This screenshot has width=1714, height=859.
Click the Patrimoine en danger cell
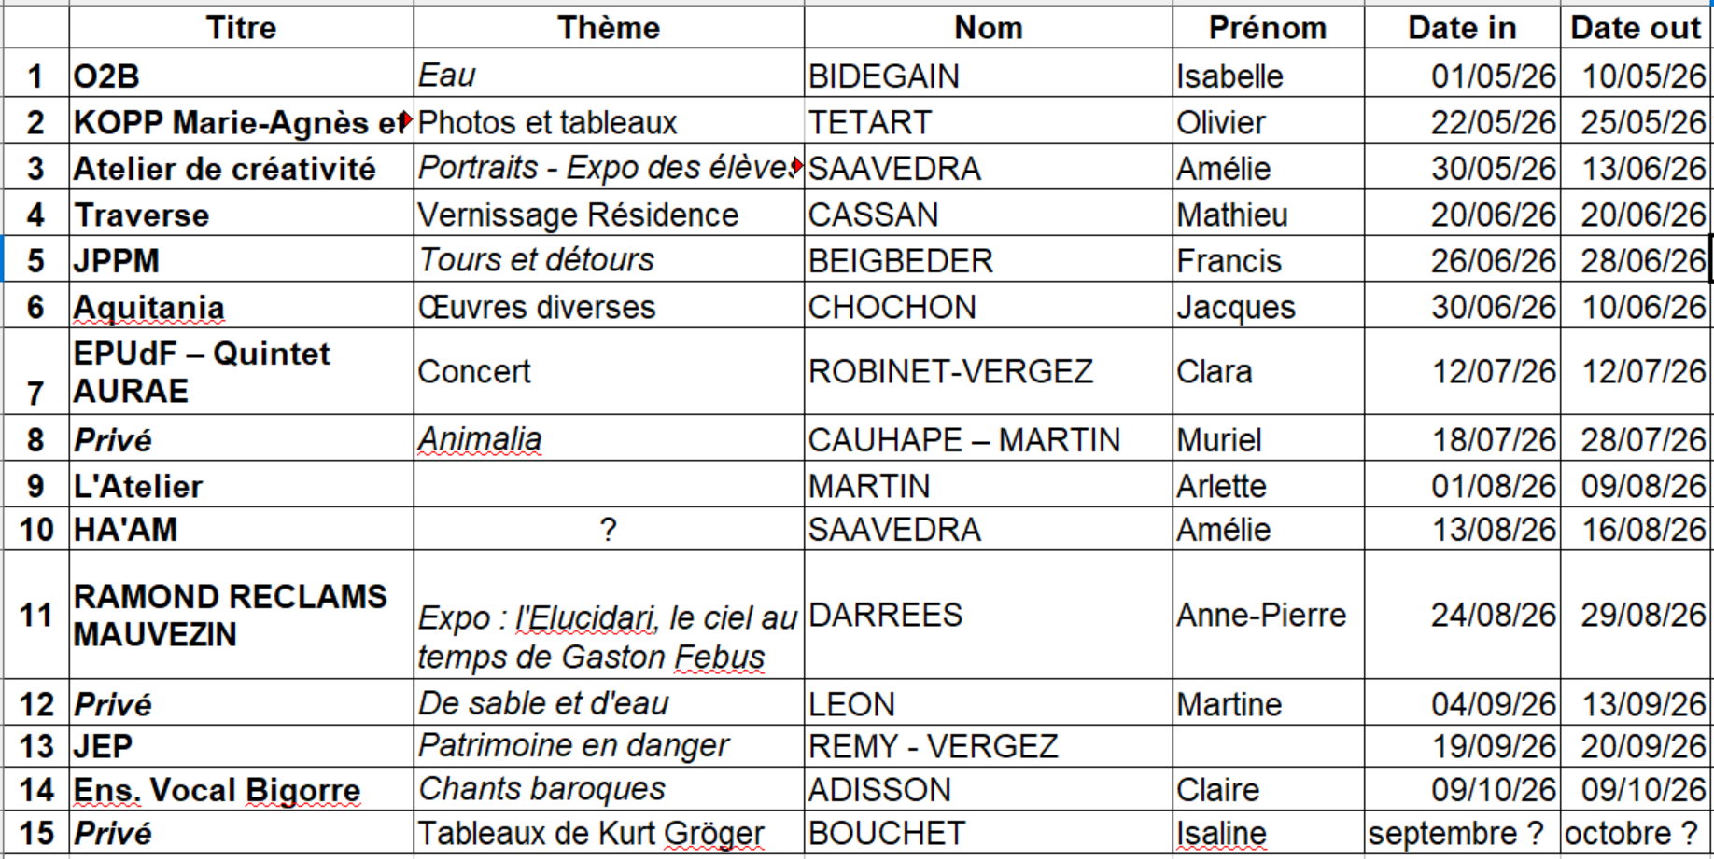tap(609, 746)
